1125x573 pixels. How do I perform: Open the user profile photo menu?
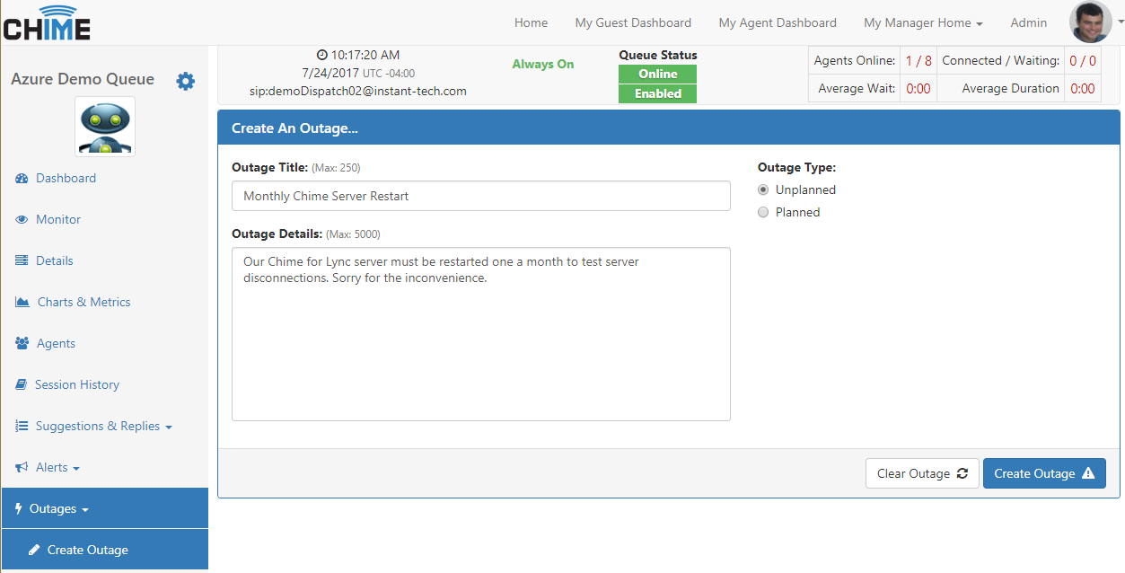click(1090, 22)
